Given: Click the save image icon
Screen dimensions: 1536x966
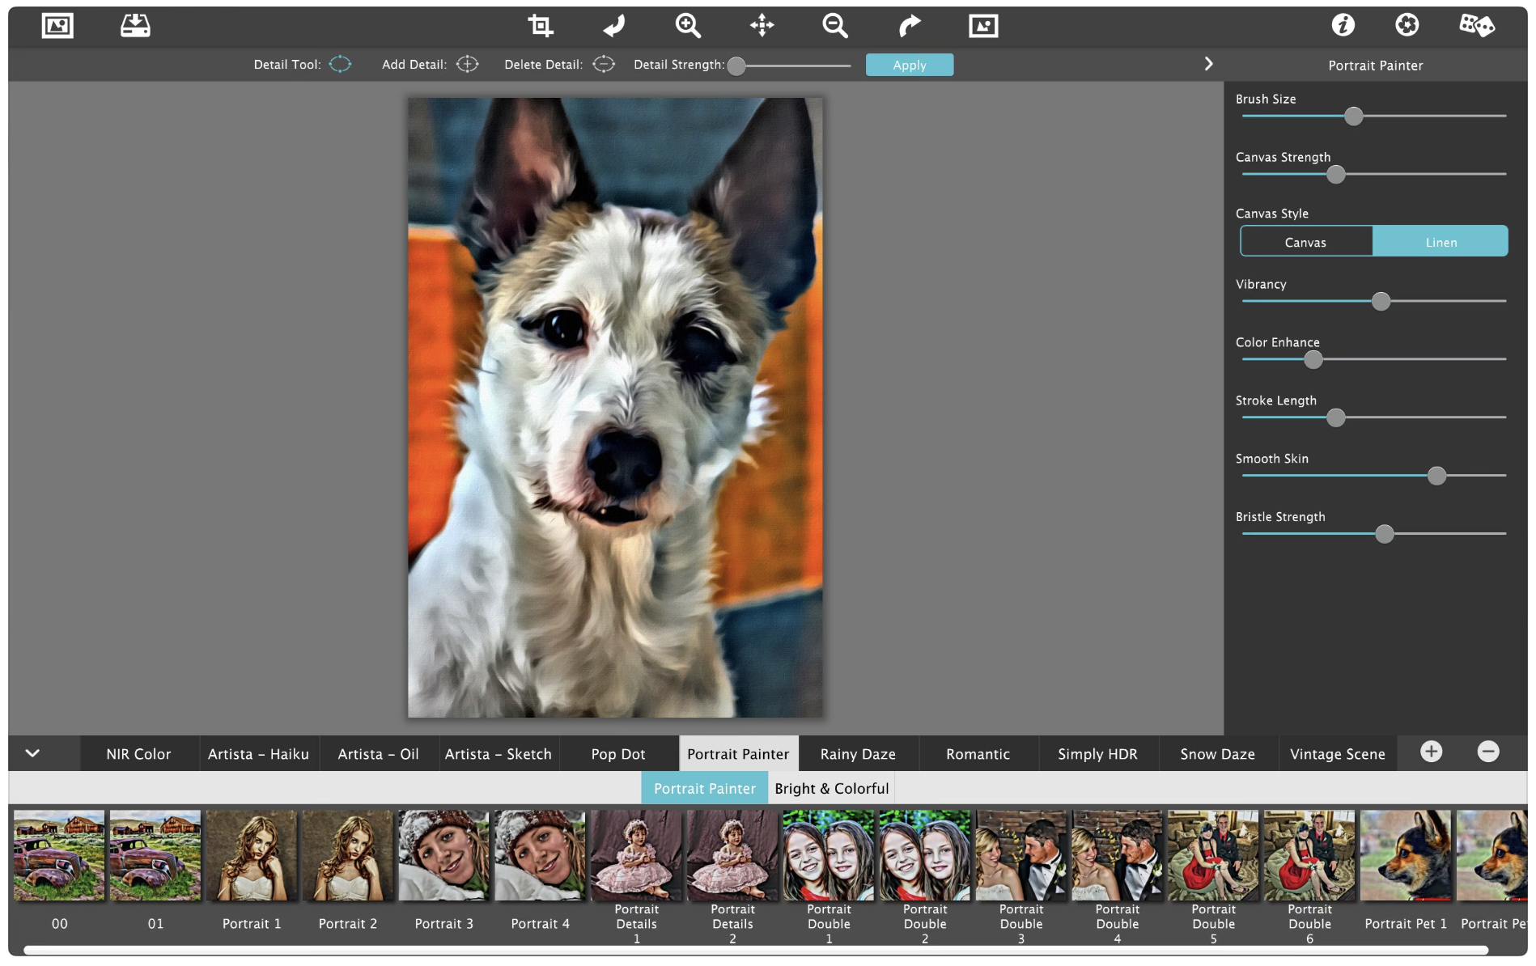Looking at the screenshot, I should click(x=135, y=26).
